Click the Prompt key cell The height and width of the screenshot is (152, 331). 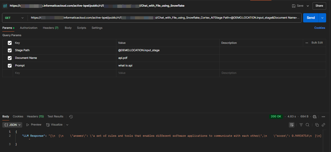coord(65,66)
